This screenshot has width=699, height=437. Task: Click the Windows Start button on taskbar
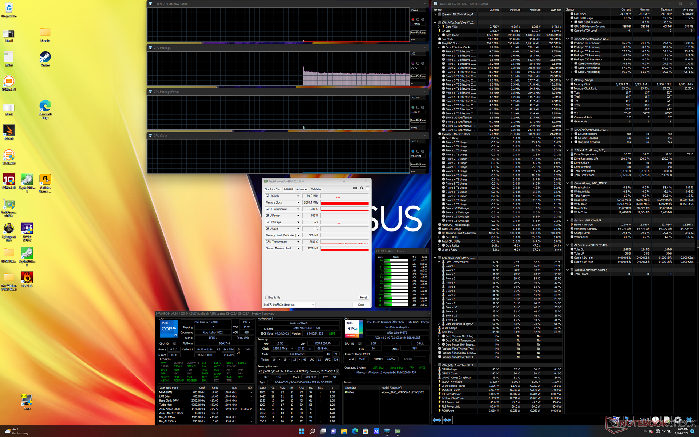point(301,431)
